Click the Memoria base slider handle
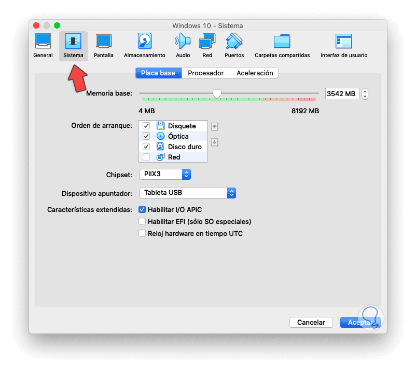Viewport: 416px width, 372px height. (217, 94)
